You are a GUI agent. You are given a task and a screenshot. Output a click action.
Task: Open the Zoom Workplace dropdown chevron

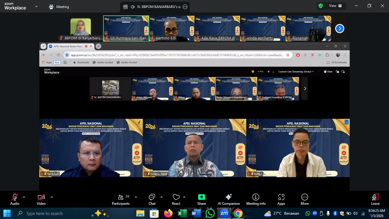(36, 6)
